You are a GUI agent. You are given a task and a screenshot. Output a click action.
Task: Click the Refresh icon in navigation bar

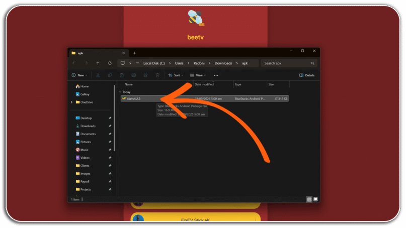point(110,63)
